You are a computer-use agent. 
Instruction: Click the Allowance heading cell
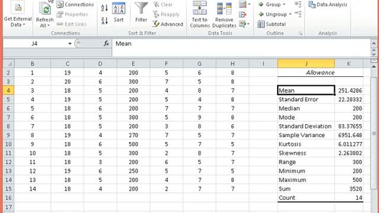320,73
